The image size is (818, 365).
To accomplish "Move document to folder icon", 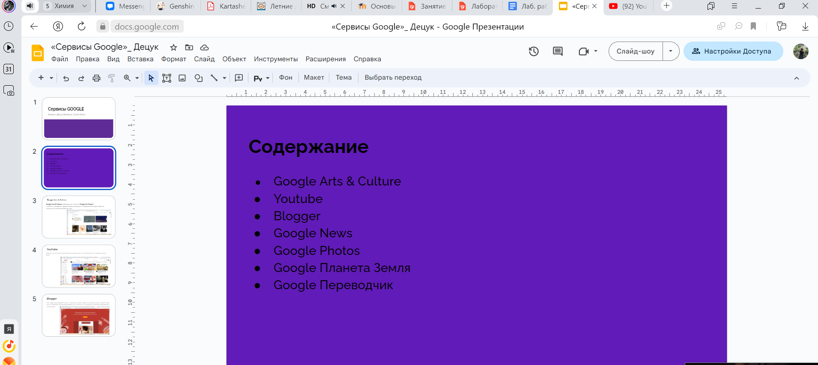I will 189,48.
